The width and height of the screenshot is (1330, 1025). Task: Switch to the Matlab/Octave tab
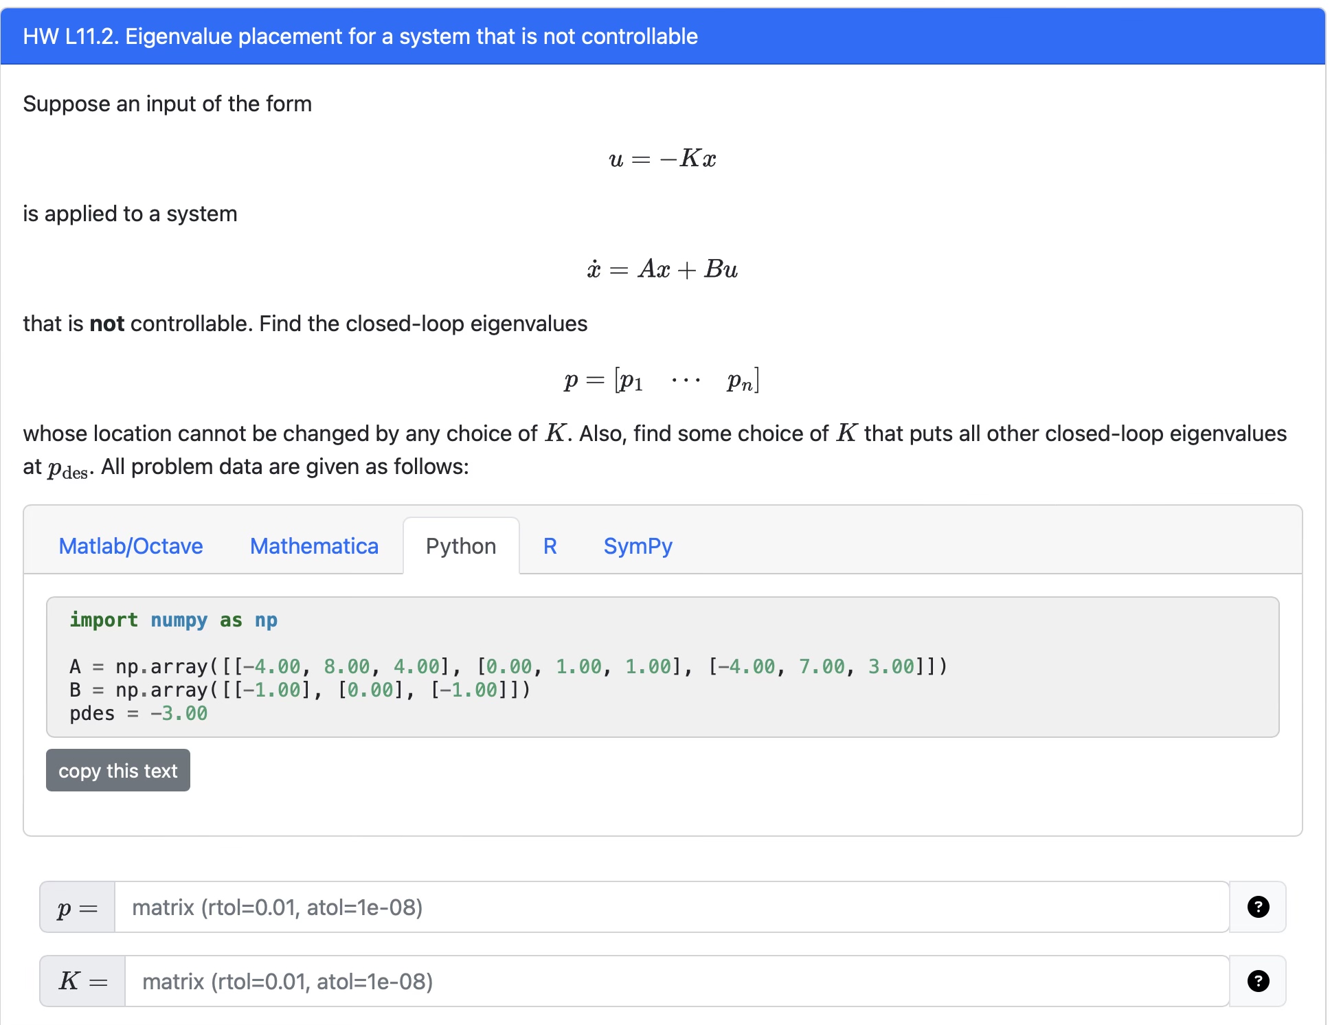(131, 546)
